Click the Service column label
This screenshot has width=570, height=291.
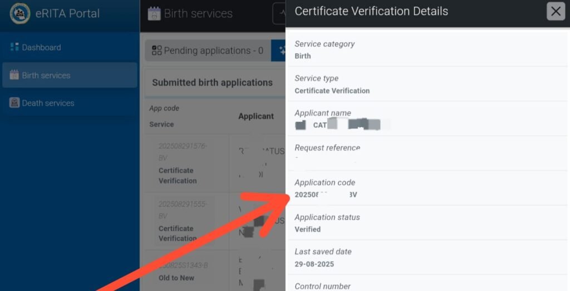pyautogui.click(x=161, y=124)
